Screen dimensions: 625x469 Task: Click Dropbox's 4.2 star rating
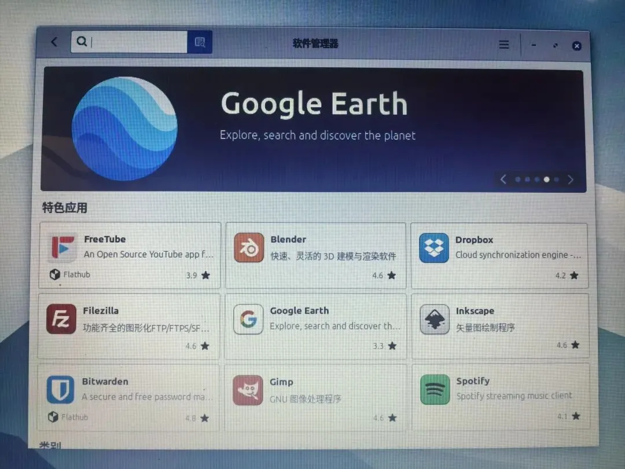coord(567,275)
